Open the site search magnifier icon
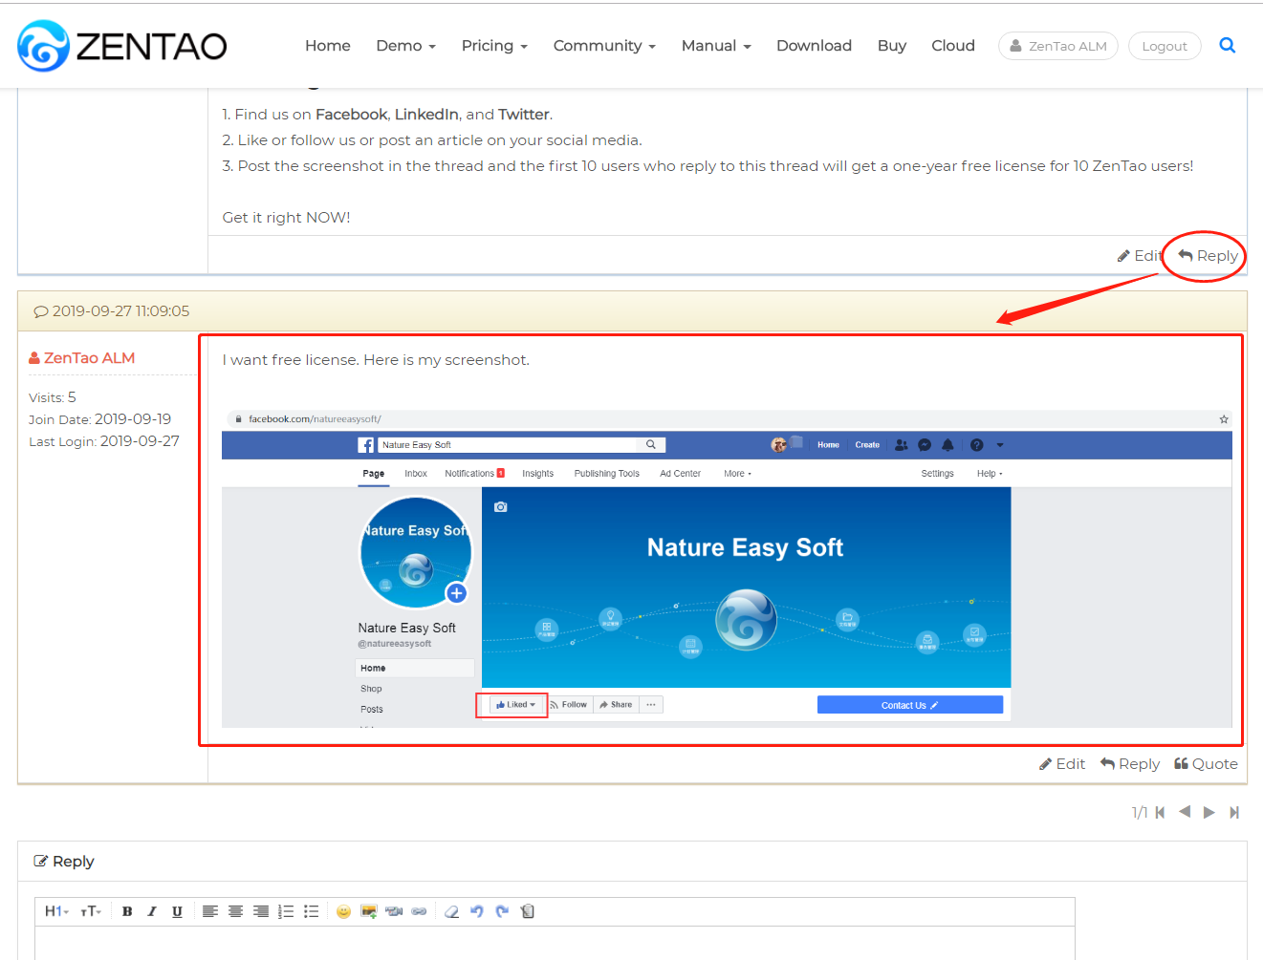This screenshot has width=1263, height=960. coord(1228,45)
